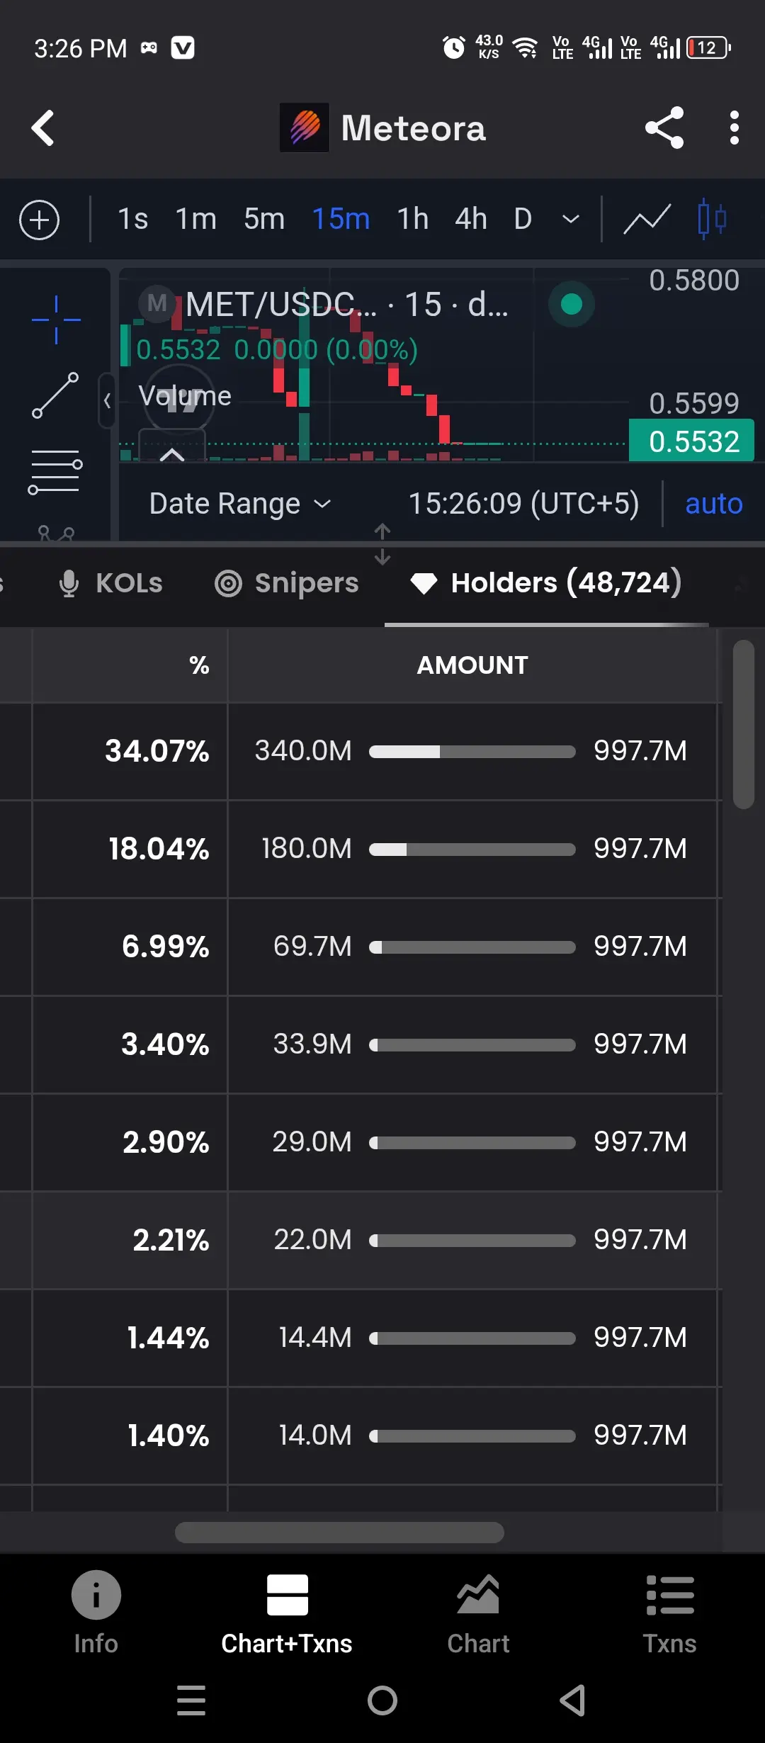Tap the share icon
Image resolution: width=765 pixels, height=1743 pixels.
coord(664,128)
